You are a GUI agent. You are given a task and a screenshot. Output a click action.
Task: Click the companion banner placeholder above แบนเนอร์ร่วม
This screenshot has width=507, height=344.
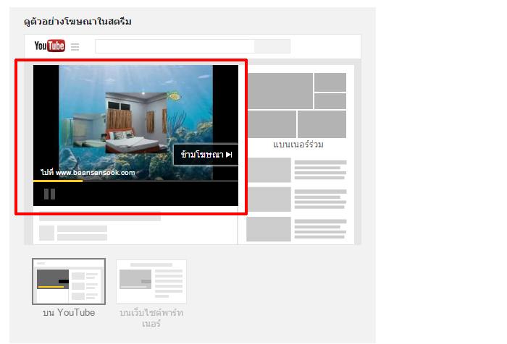click(296, 106)
